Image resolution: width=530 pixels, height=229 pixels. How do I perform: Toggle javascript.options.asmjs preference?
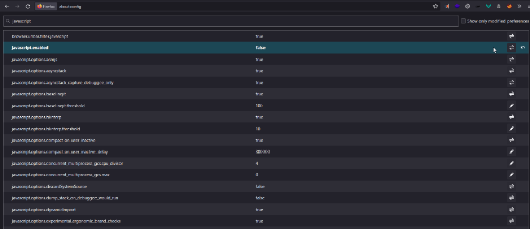(512, 59)
